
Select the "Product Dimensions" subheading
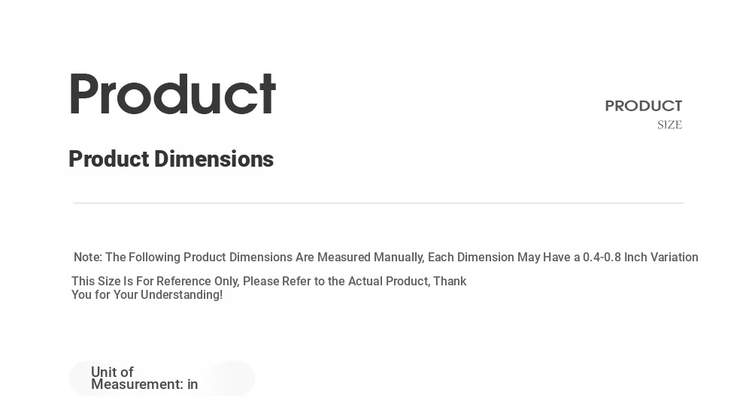171,159
